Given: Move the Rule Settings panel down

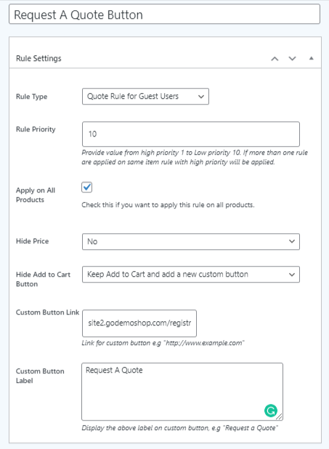Looking at the screenshot, I should pyautogui.click(x=292, y=59).
